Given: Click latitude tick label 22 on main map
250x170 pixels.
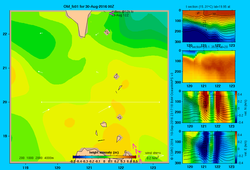Looking at the screenshot, I should (x=5, y=34).
